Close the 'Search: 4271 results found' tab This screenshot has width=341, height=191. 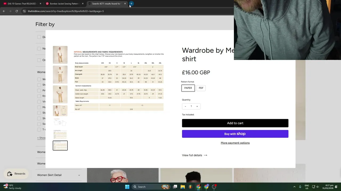point(125,4)
